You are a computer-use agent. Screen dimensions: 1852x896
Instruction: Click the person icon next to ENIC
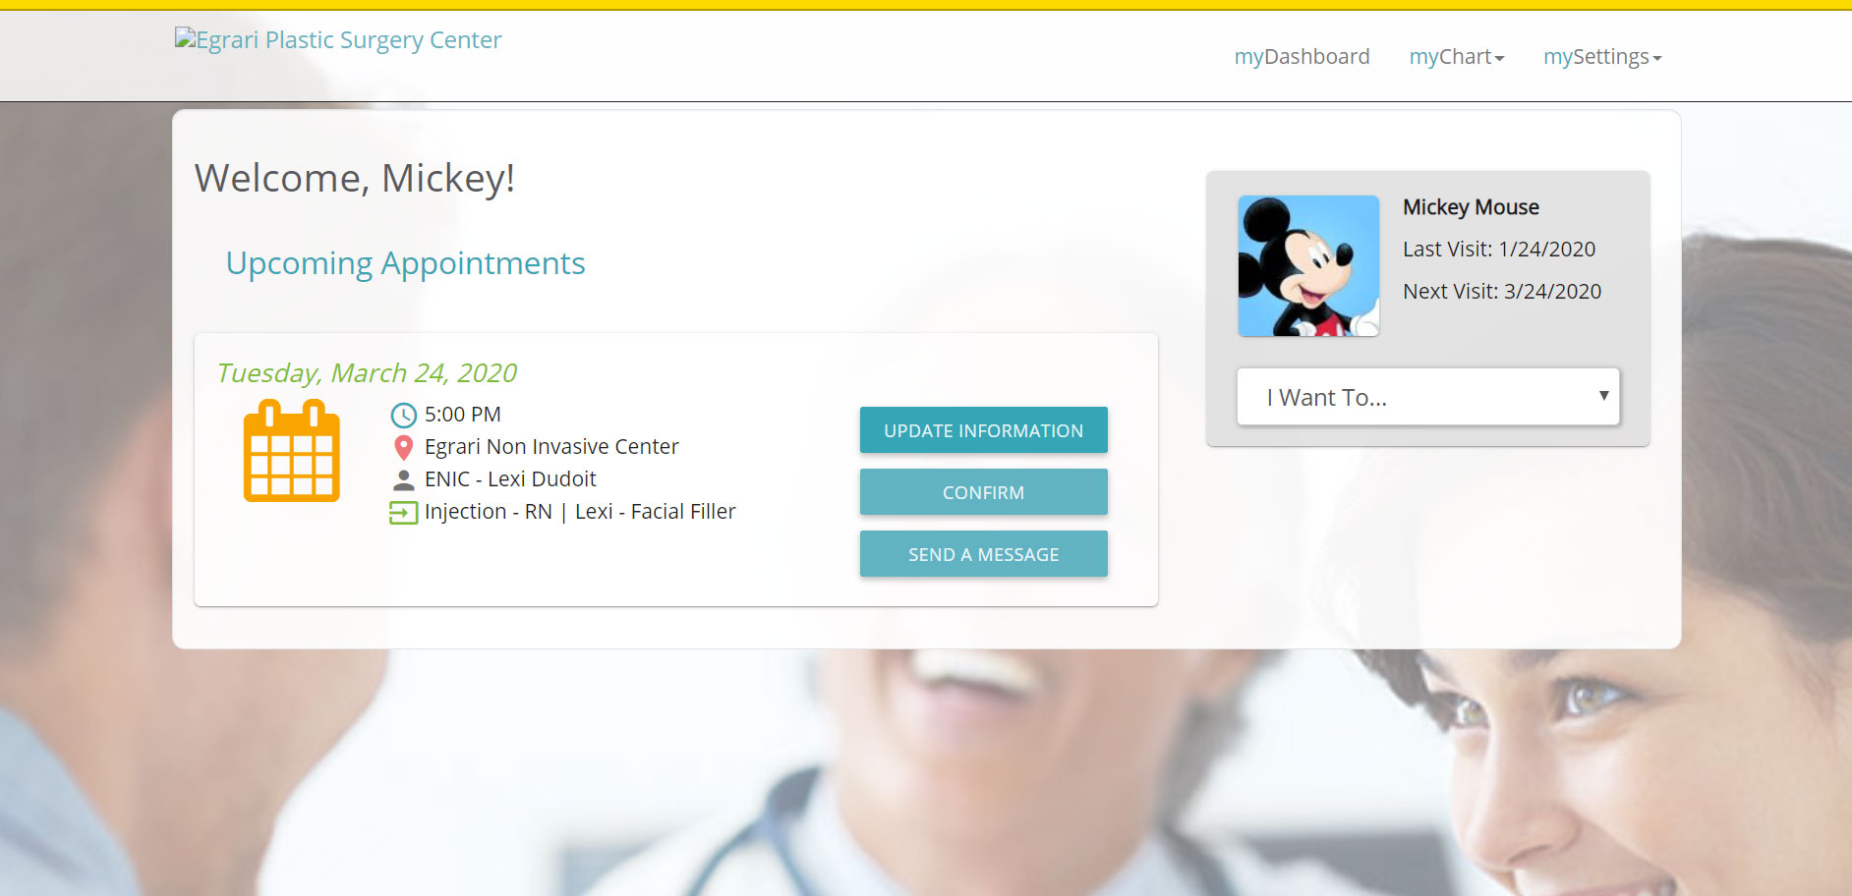[x=403, y=479]
